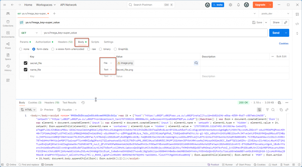Switch to the Settings request tab
302x167 pixels.
point(109,42)
